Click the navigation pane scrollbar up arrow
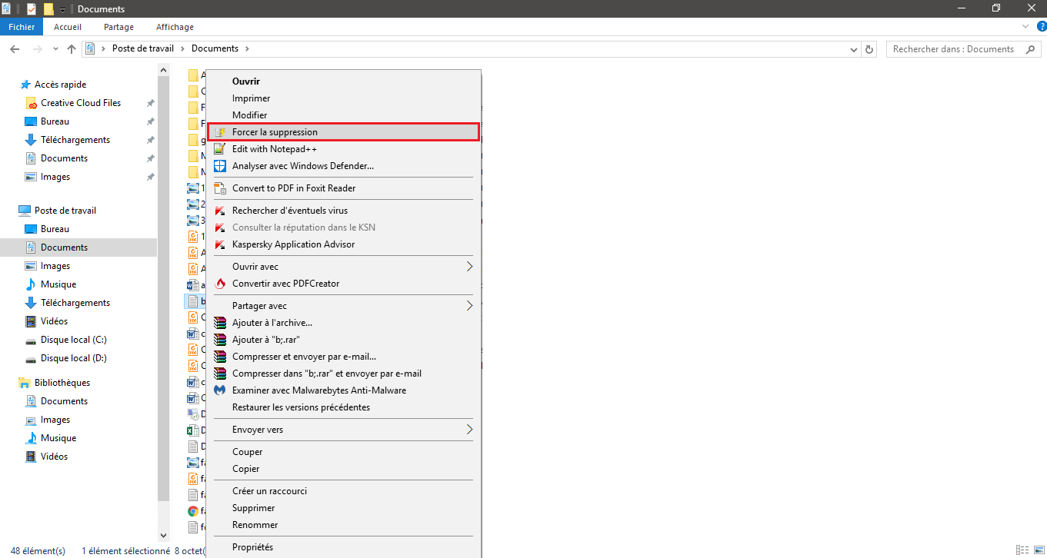 point(163,70)
